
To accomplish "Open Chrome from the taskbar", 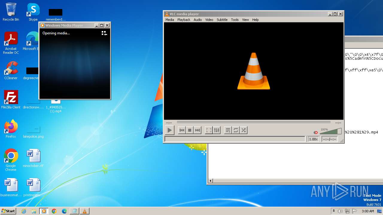I will 54,211.
